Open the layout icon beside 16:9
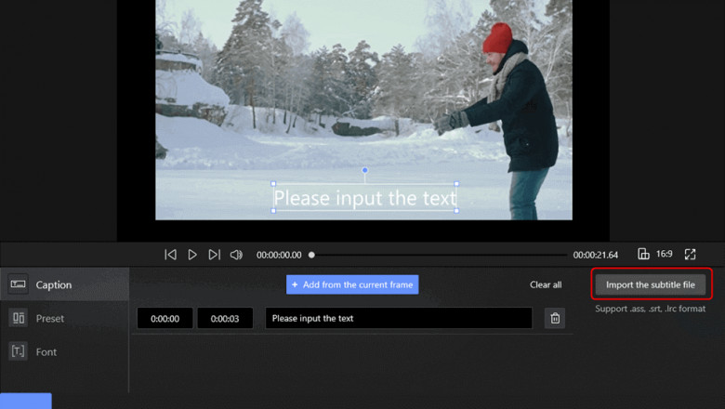Screen dimensions: 725x409 (x=643, y=254)
